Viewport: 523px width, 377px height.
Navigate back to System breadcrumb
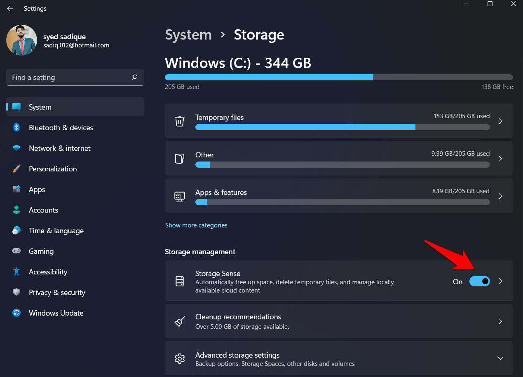click(x=188, y=35)
